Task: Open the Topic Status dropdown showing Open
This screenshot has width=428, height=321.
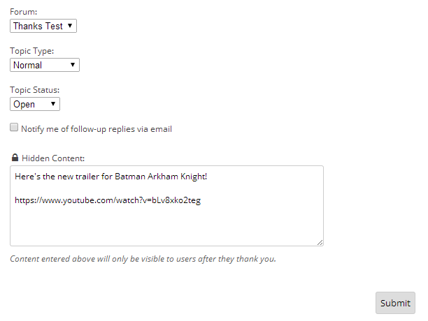Action: tap(35, 104)
